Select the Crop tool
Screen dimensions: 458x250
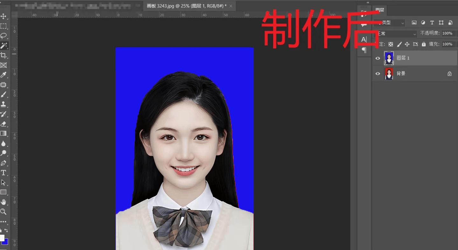tap(4, 55)
